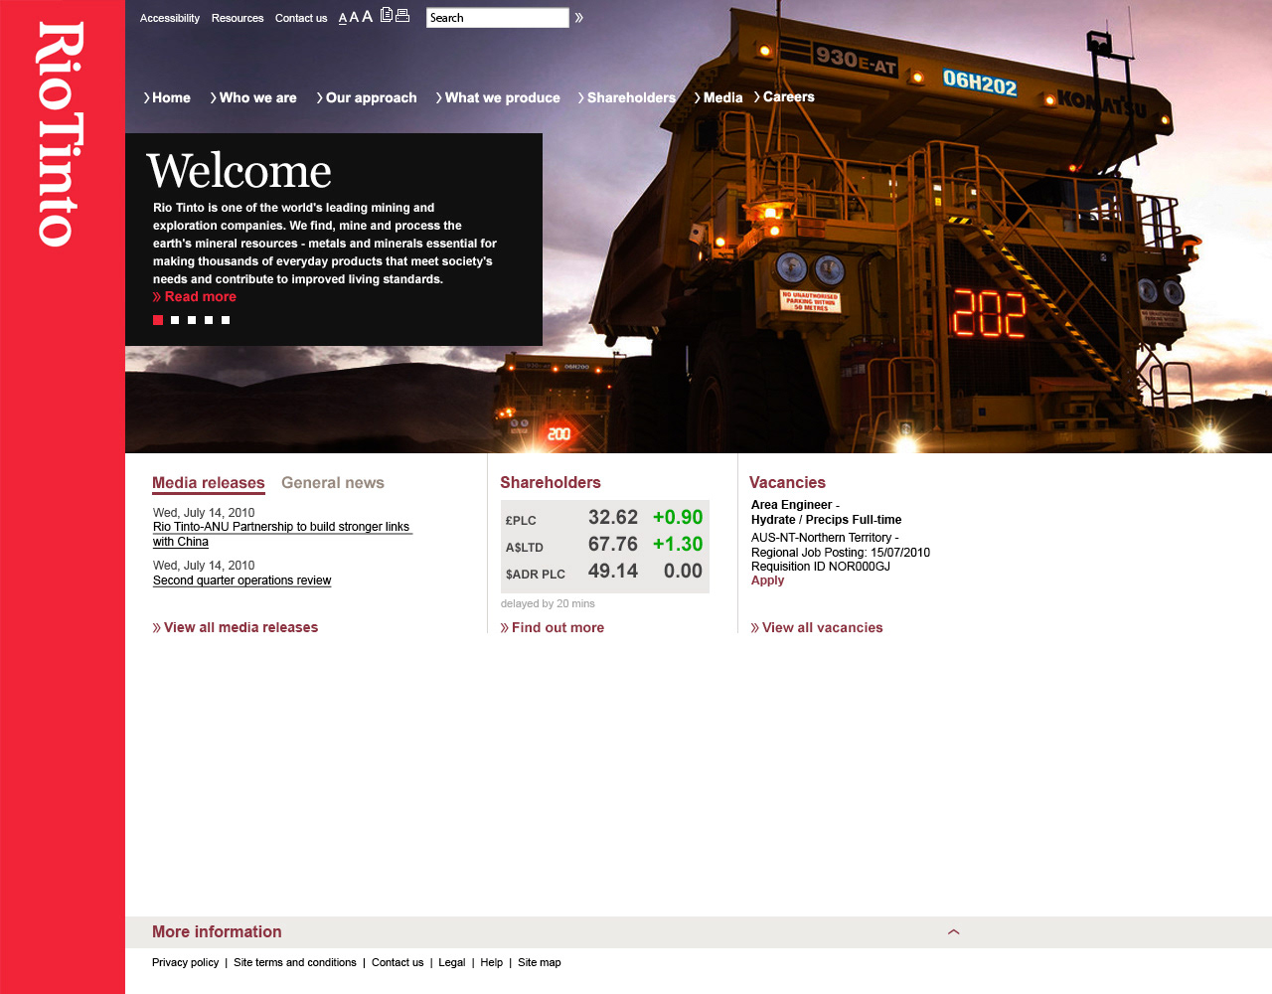Click the Shareholders section heading
This screenshot has width=1272, height=994.
551,482
